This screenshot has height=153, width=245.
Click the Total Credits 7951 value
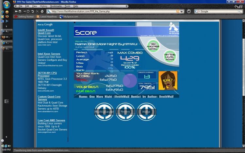[147, 87]
